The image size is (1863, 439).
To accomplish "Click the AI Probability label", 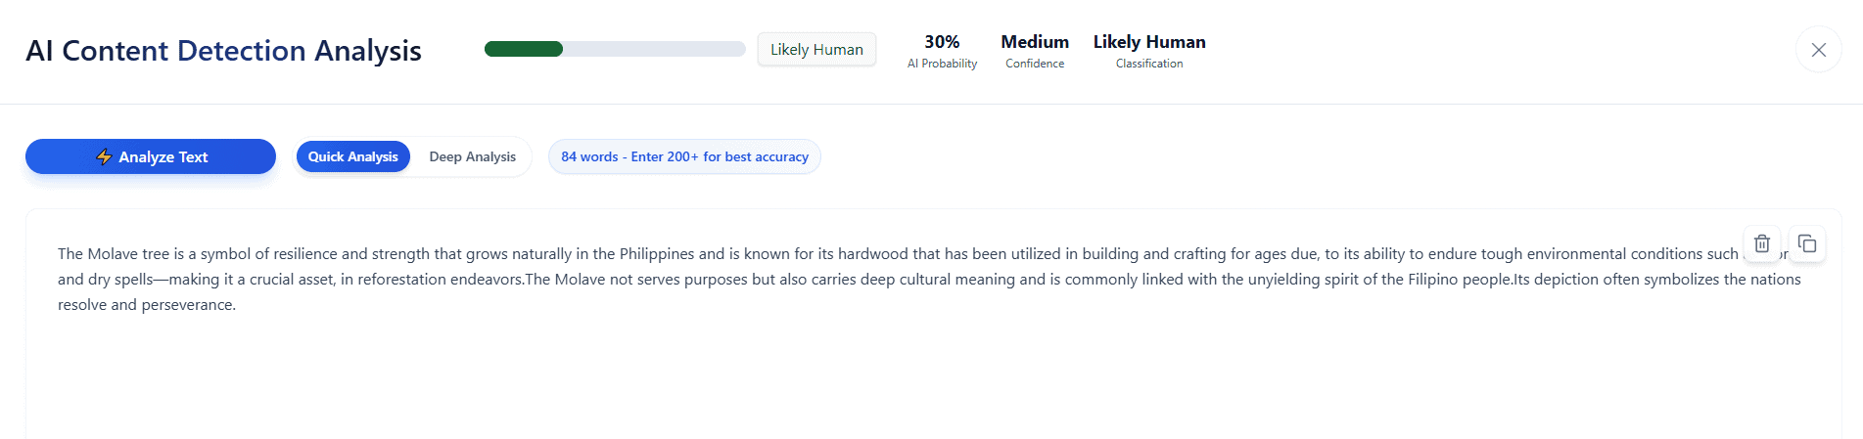I will pyautogui.click(x=942, y=64).
